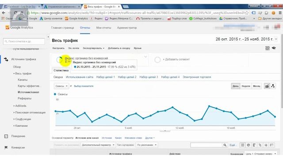
Task: Open Электронная торговля tab
Action: pos(197,77)
